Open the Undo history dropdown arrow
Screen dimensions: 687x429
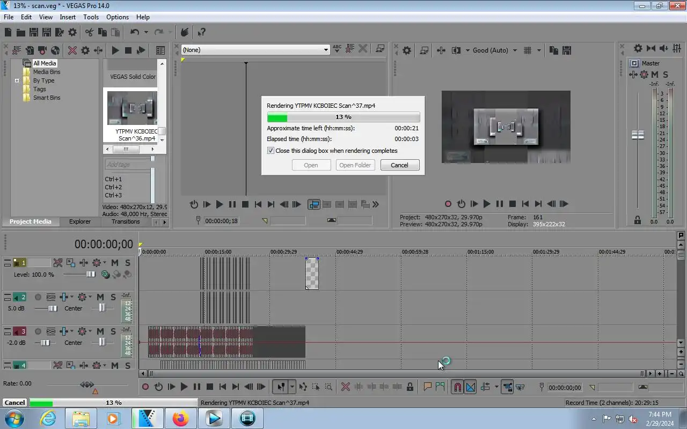pos(146,32)
